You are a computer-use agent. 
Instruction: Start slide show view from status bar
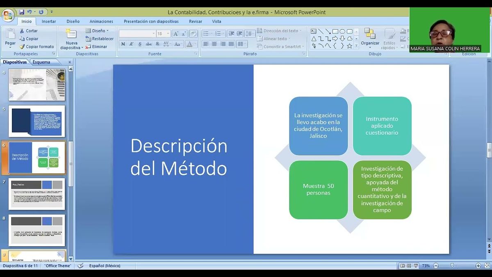coord(417,266)
